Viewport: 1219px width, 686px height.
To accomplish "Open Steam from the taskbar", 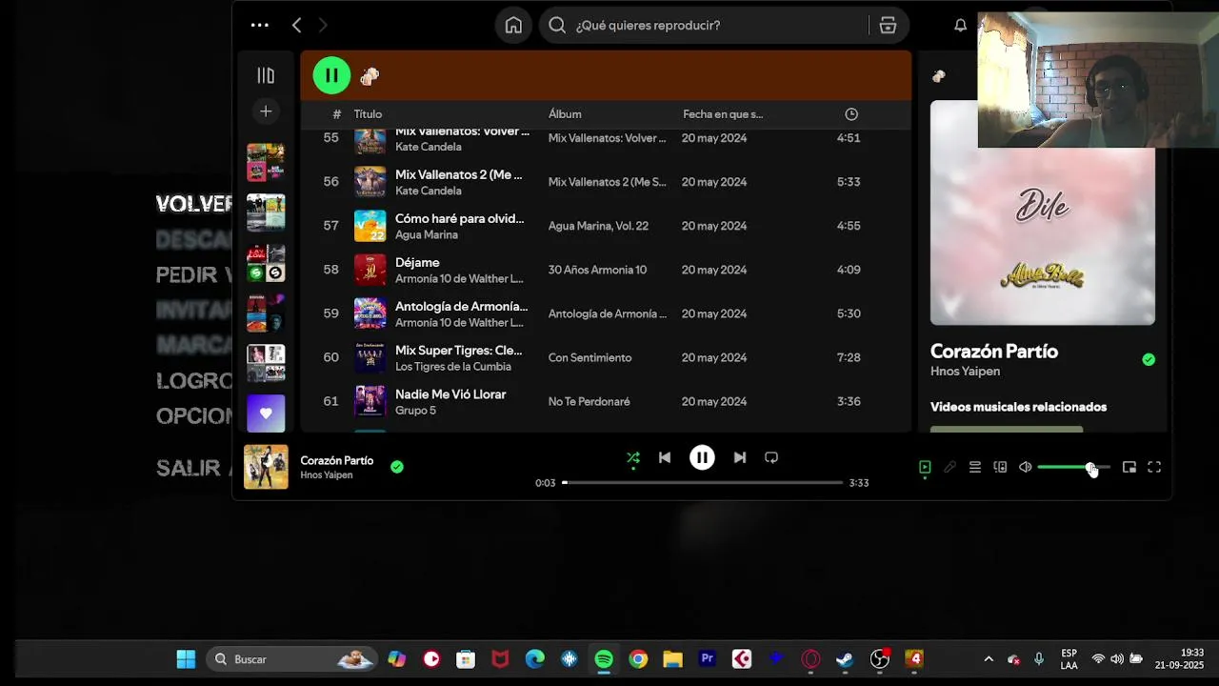I will pos(845,659).
